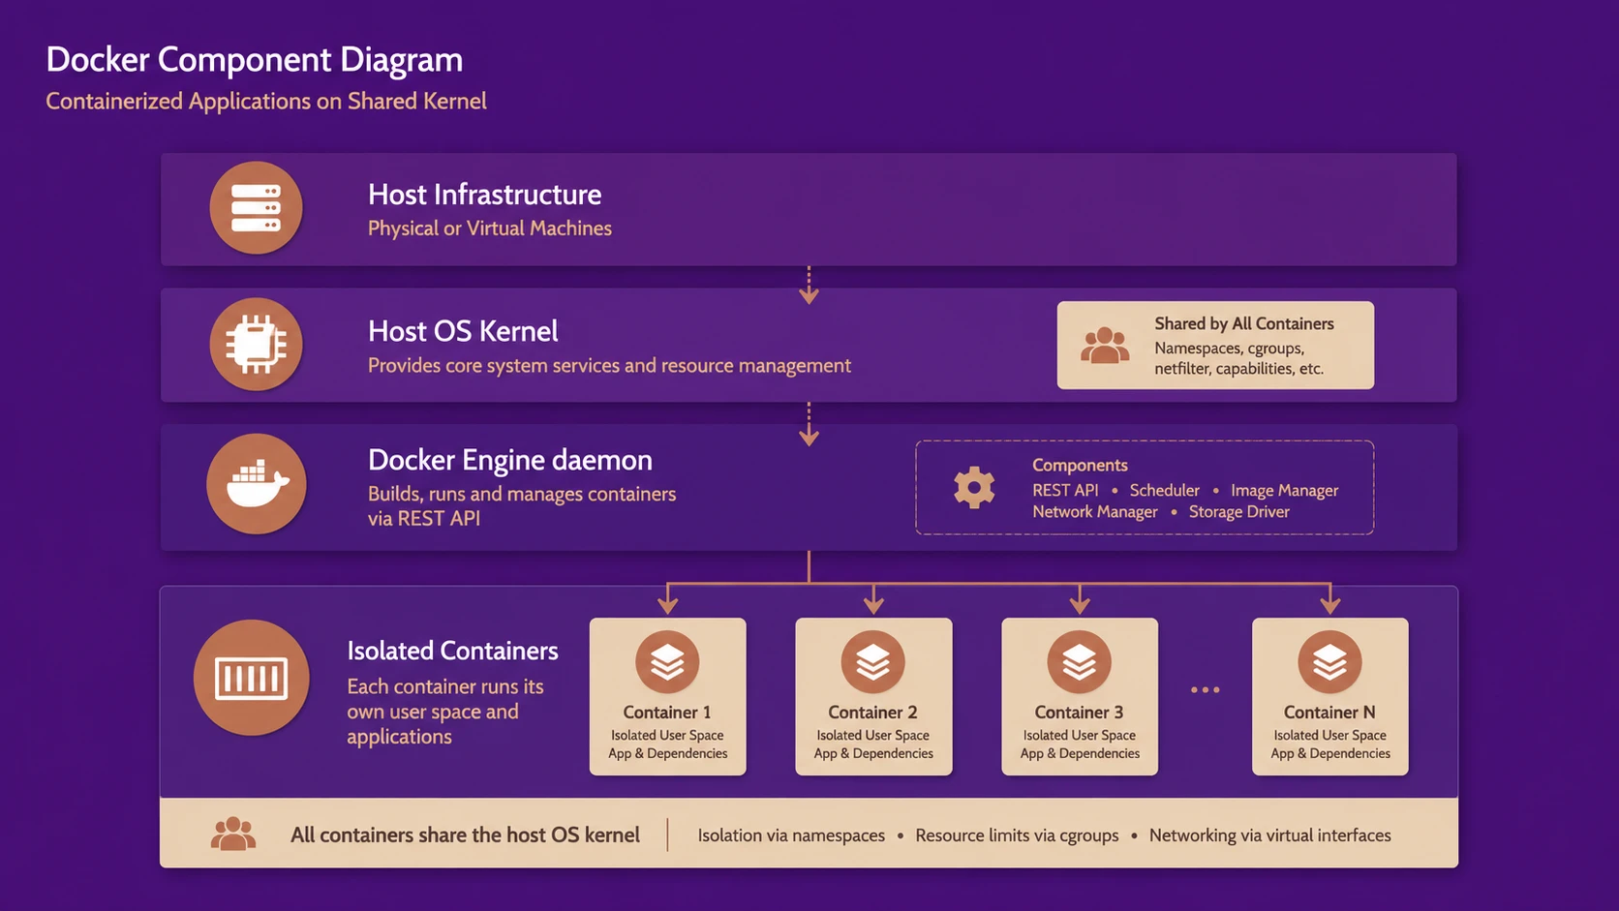Image resolution: width=1619 pixels, height=911 pixels.
Task: Click the Host OS Kernel chip icon
Action: (257, 345)
